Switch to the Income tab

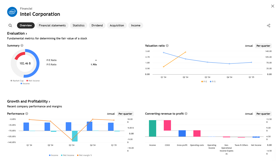click(x=136, y=25)
